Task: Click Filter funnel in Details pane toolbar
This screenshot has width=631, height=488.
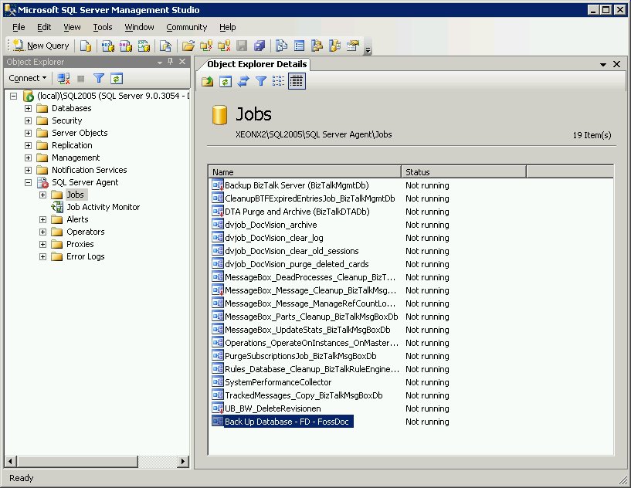Action: 261,81
